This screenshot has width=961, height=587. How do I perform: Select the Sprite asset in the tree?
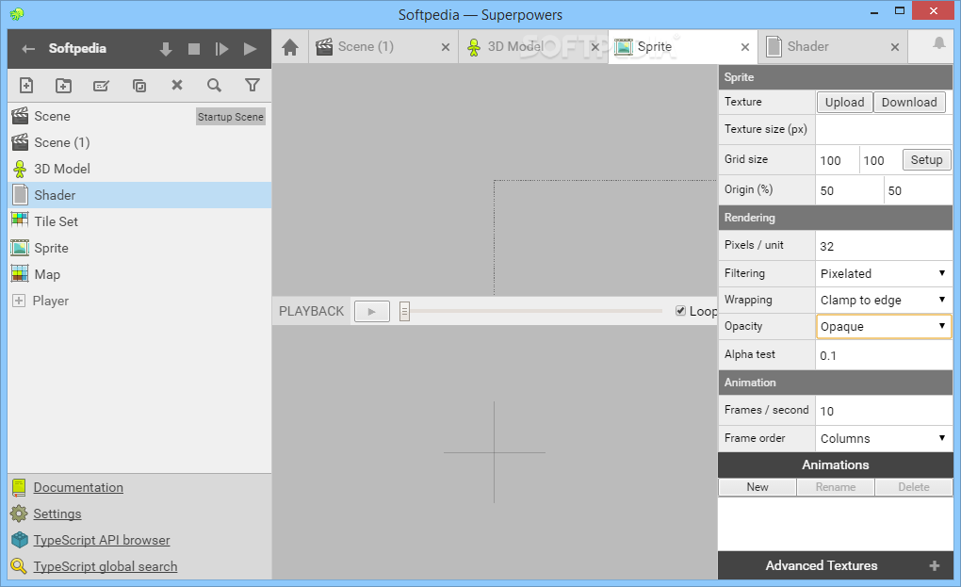139,248
